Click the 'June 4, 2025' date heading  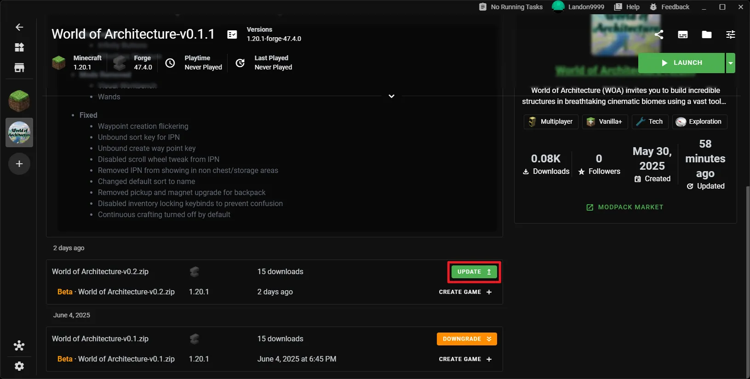click(x=71, y=315)
